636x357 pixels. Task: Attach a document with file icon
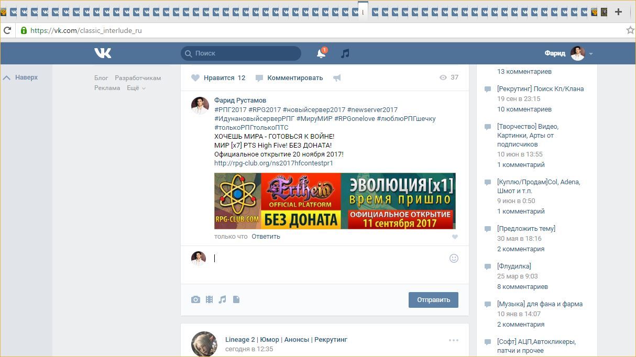click(236, 299)
